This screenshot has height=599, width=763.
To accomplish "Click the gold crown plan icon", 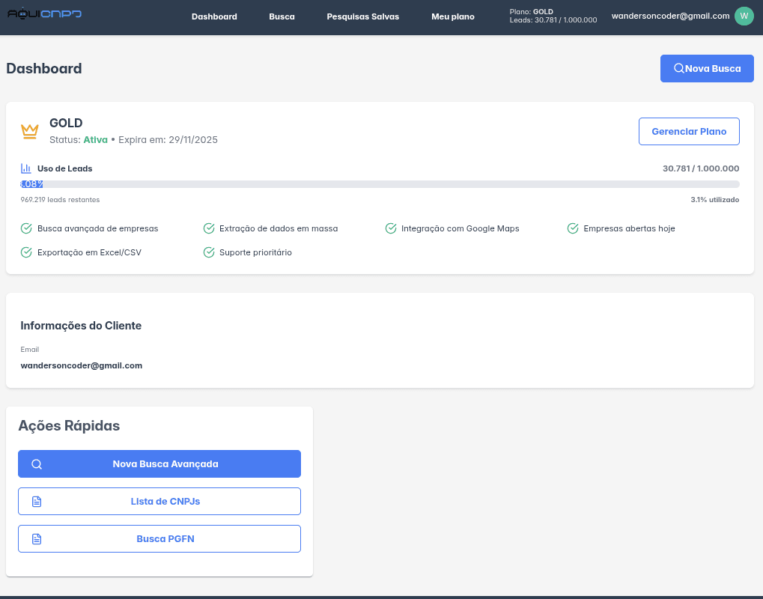I will (x=30, y=131).
